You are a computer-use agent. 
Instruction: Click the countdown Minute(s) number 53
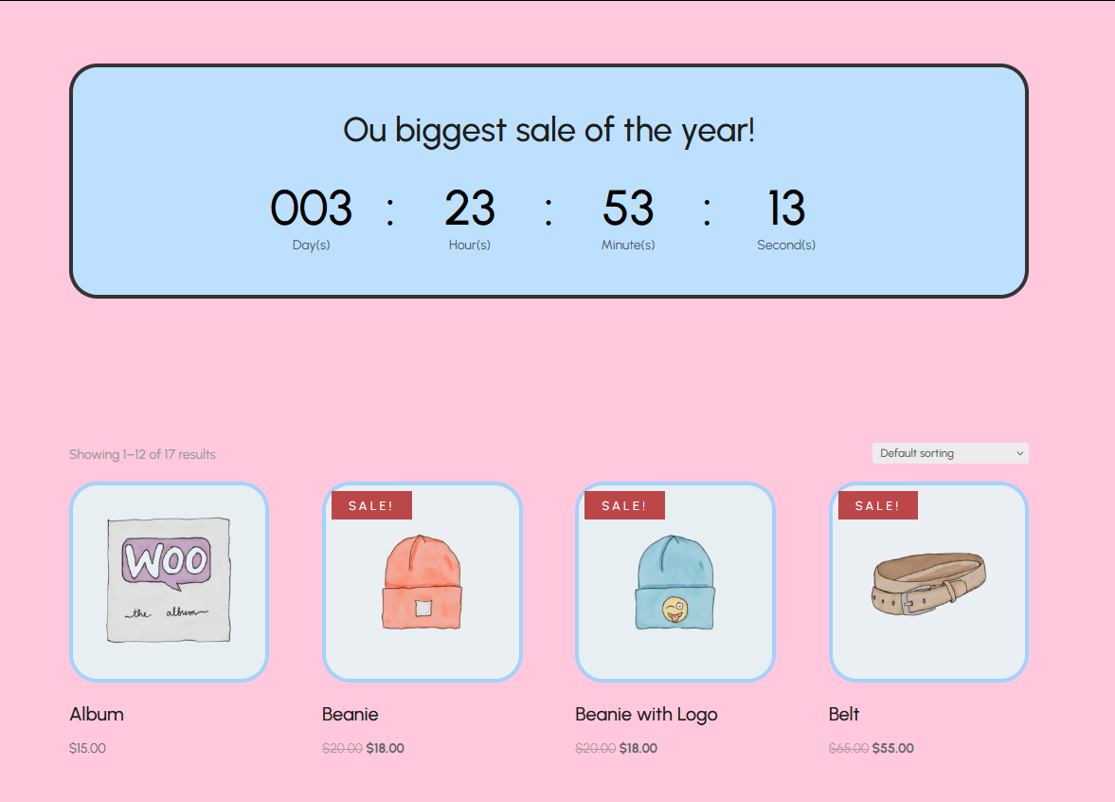(627, 209)
